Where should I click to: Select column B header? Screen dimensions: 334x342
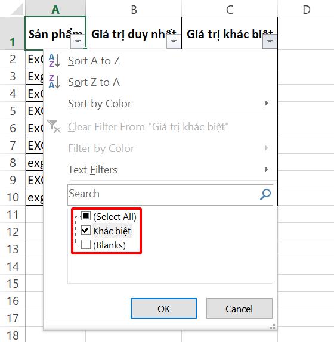pos(134,9)
